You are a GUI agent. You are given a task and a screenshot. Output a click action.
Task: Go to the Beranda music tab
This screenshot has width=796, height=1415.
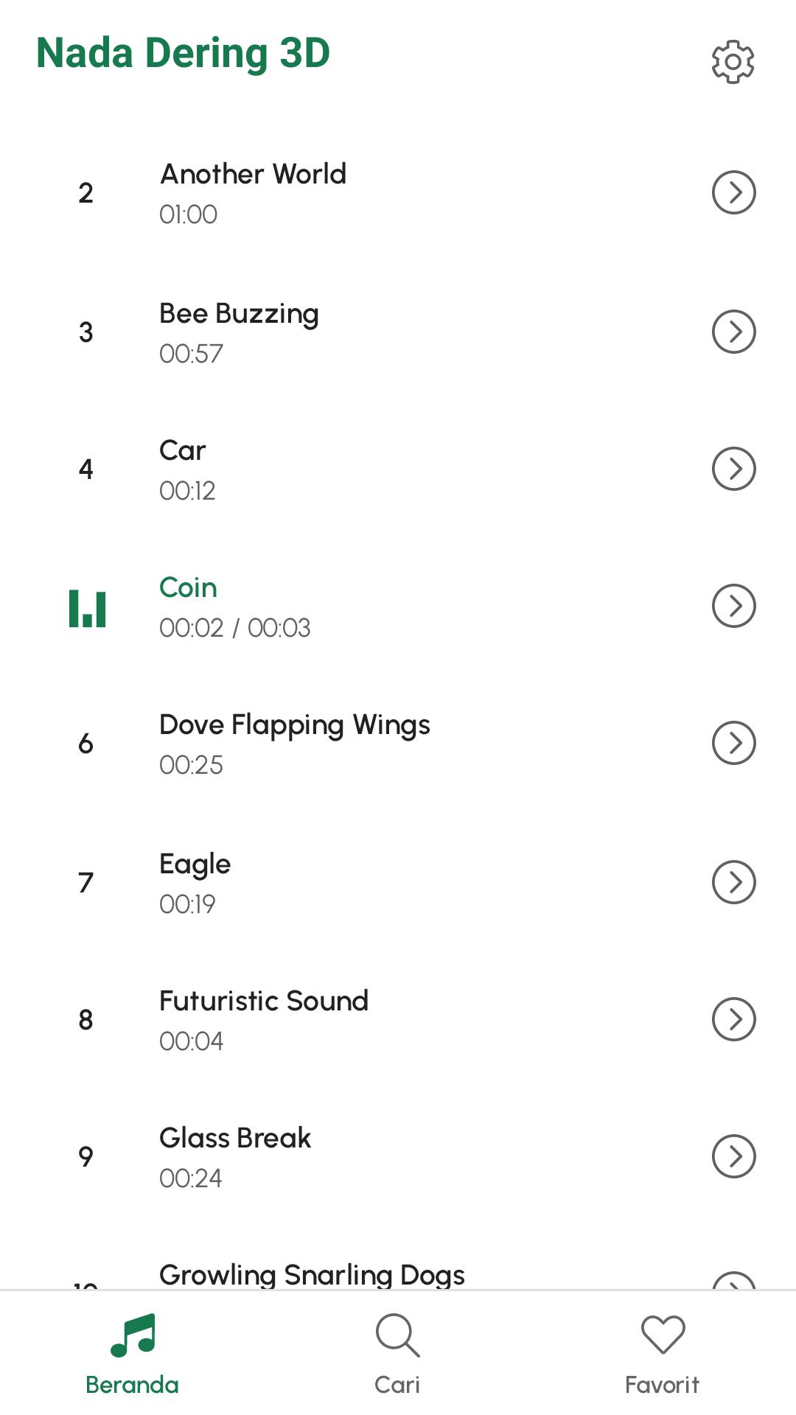[x=133, y=1354]
